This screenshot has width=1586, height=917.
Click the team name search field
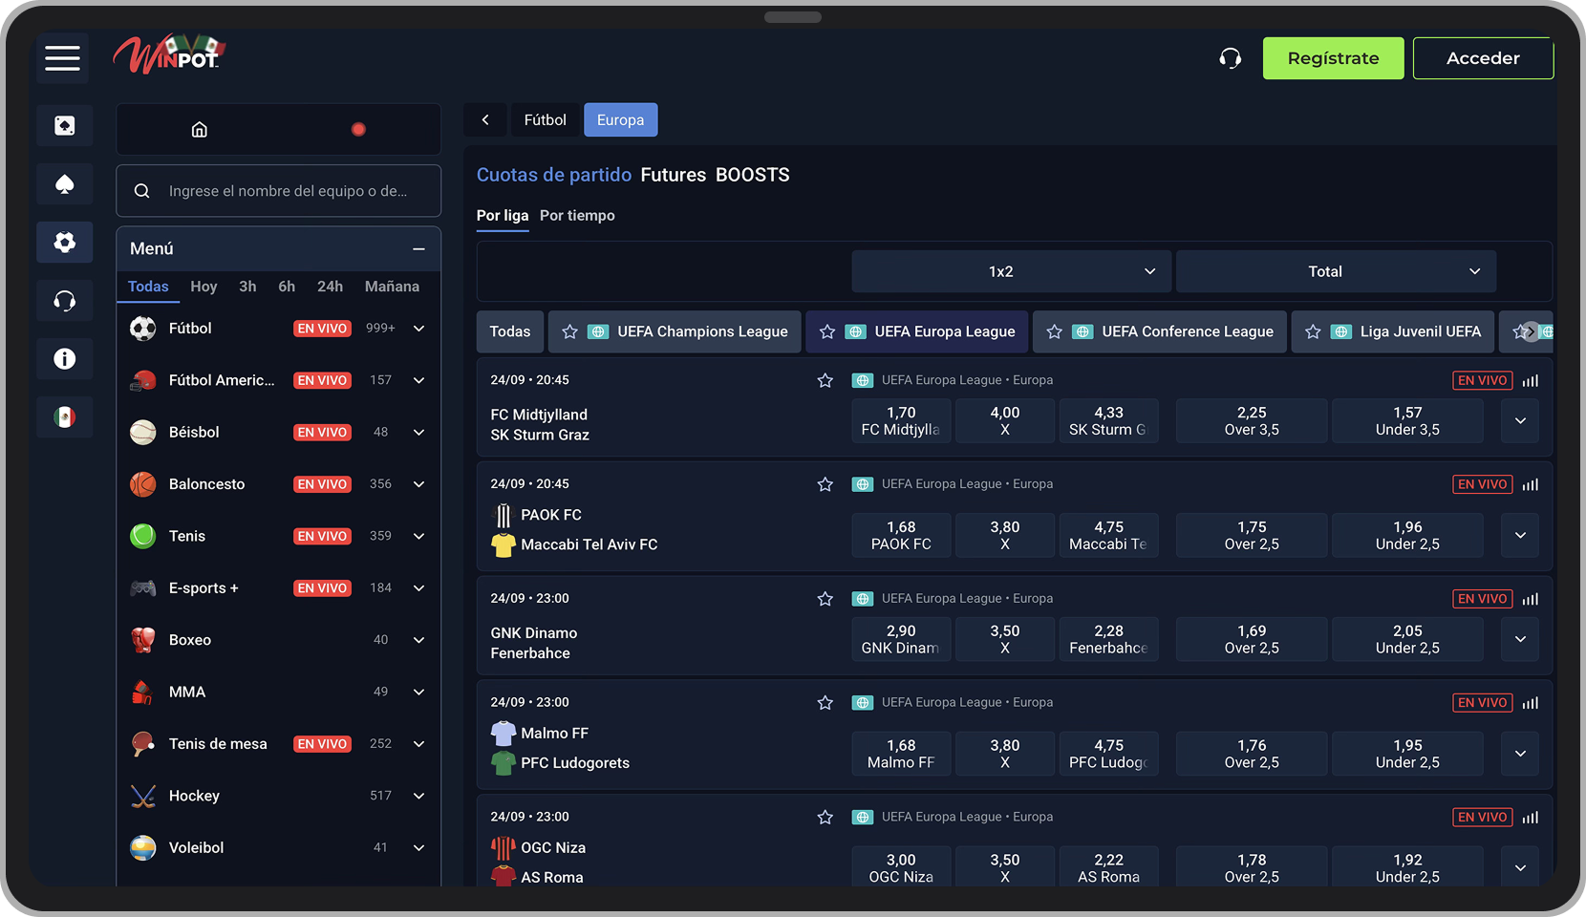[x=287, y=191]
